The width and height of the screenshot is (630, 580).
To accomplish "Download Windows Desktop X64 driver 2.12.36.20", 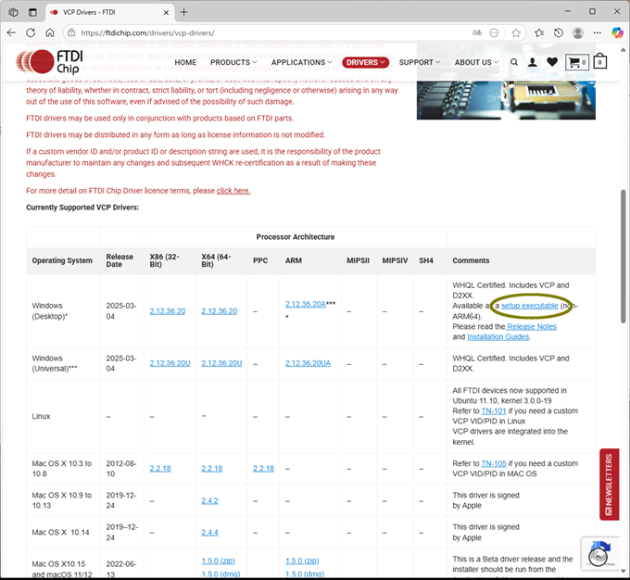I will pyautogui.click(x=220, y=311).
